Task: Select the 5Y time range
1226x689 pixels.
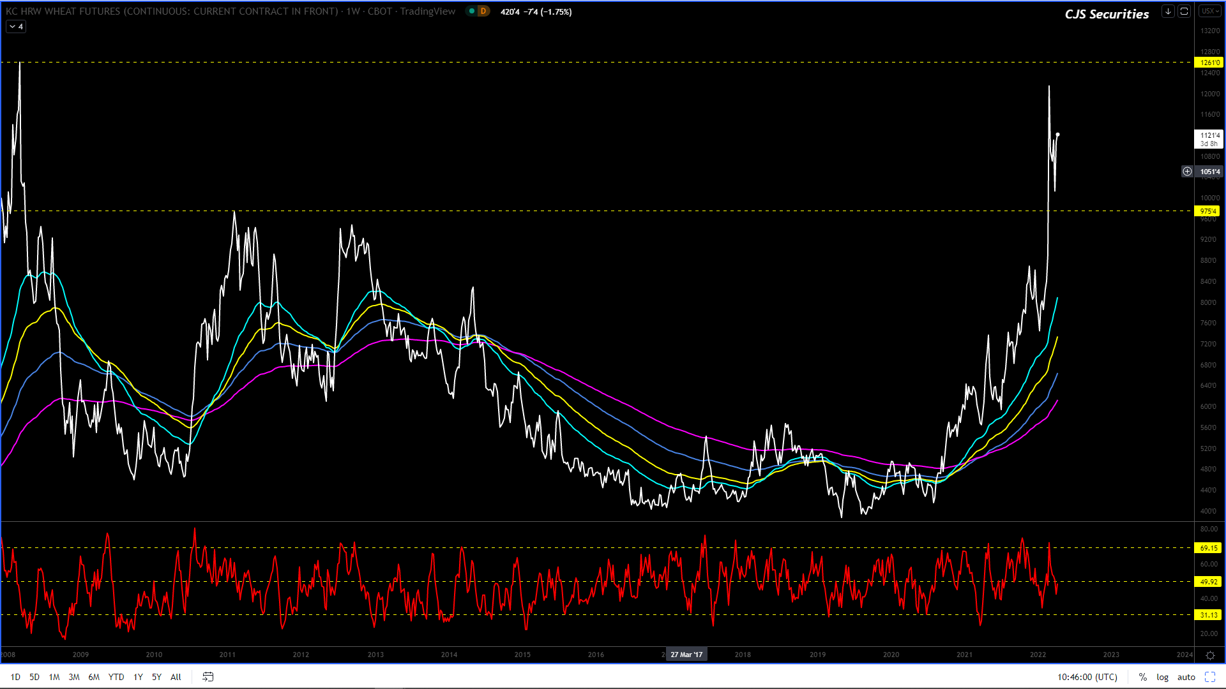Action: pos(156,677)
